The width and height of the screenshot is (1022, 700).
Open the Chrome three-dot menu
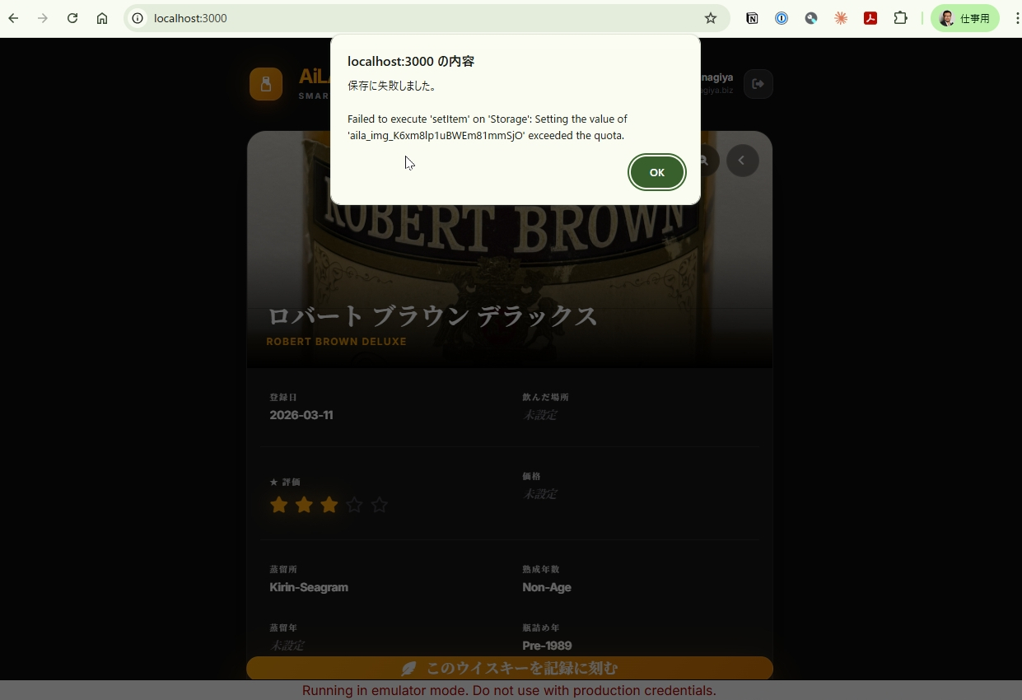1015,17
